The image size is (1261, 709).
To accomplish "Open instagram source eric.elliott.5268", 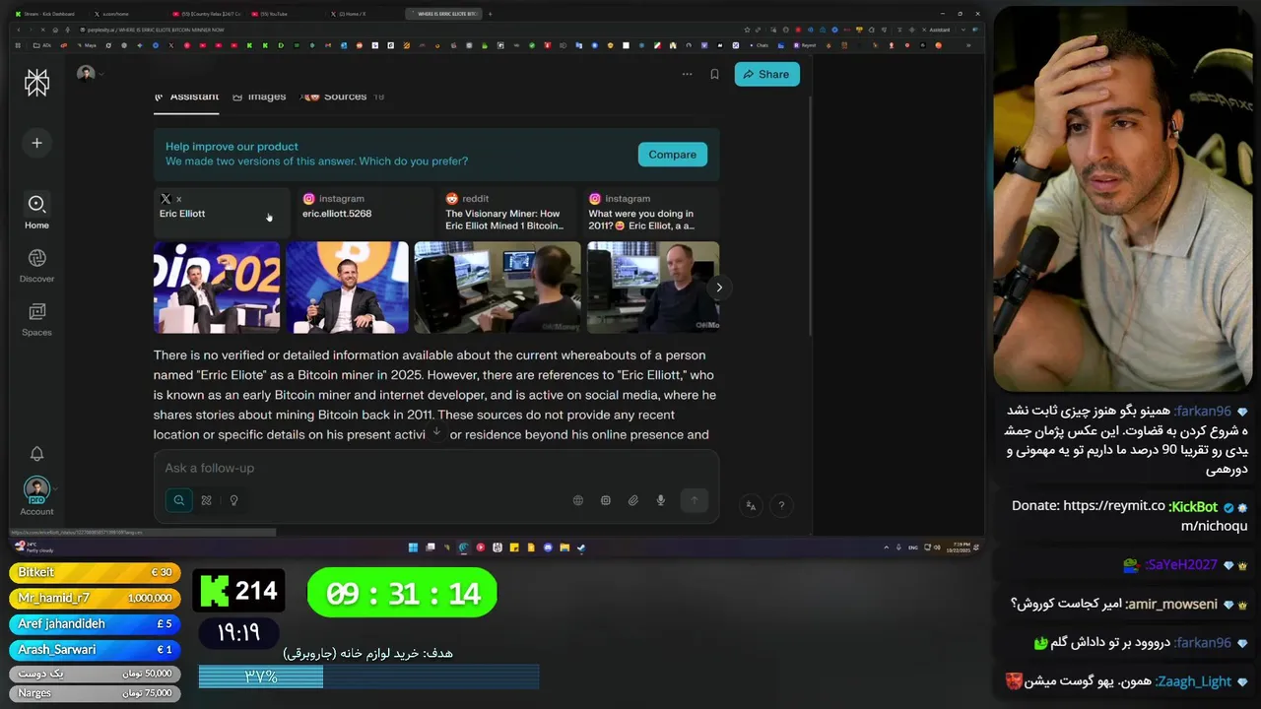I will 365,212.
